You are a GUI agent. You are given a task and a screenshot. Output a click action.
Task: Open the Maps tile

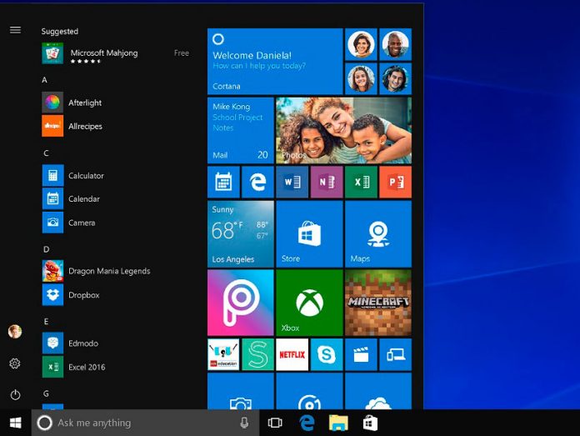point(378,234)
